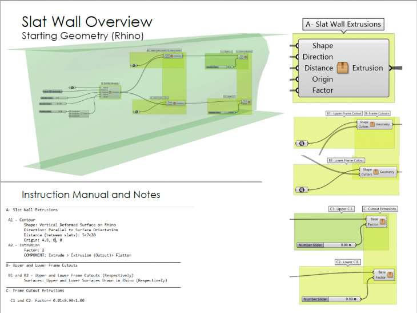Click the C1 Upper C.E. cluster icon

(382, 221)
